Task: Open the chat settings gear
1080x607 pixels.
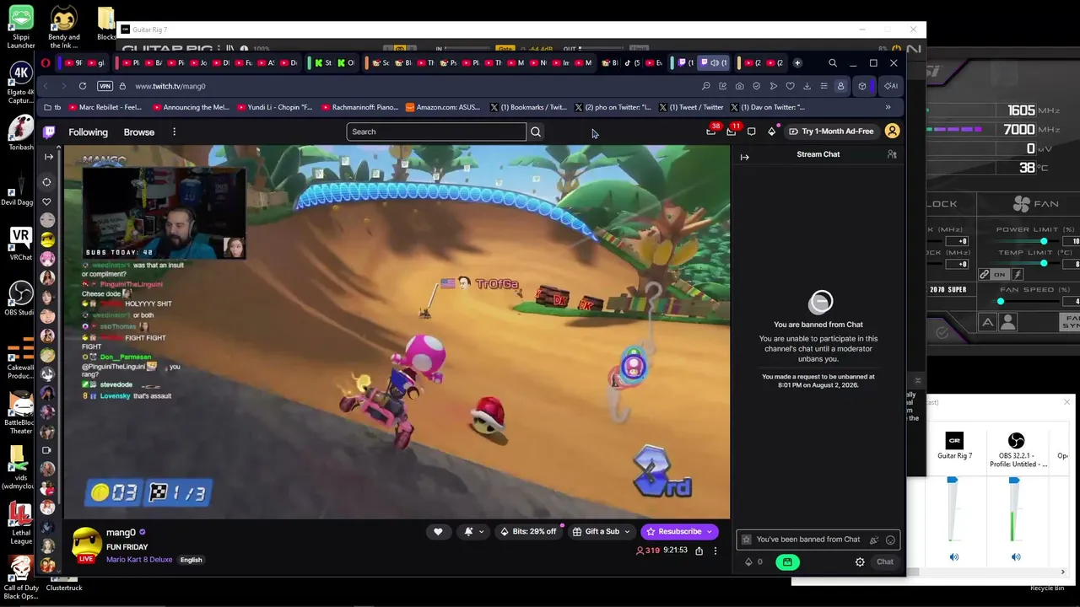Action: [860, 561]
